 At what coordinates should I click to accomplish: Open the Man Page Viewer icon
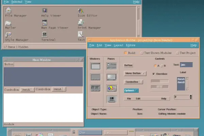[x=45, y=23]
